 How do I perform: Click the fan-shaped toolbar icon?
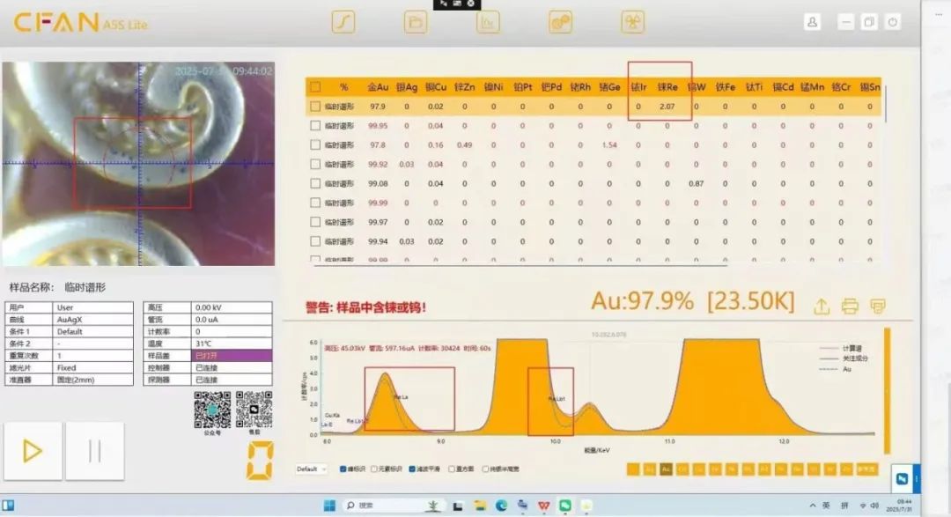click(x=632, y=21)
